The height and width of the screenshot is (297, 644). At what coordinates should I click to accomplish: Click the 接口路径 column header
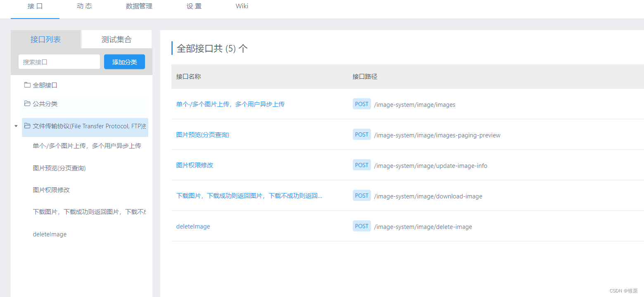pos(365,77)
